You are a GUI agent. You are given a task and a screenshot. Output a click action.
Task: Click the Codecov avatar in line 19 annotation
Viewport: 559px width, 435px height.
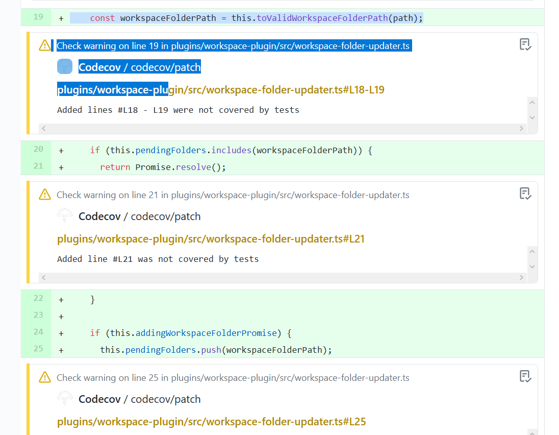coord(65,67)
